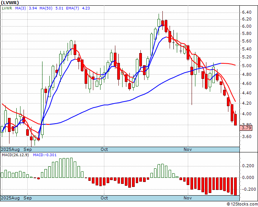Click the 4.60 price axis label
This screenshot has height=207, width=258.
(x=247, y=83)
